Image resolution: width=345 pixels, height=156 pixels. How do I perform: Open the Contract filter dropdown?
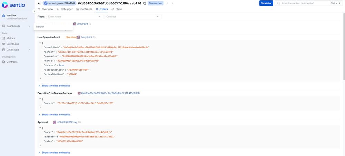point(133,17)
